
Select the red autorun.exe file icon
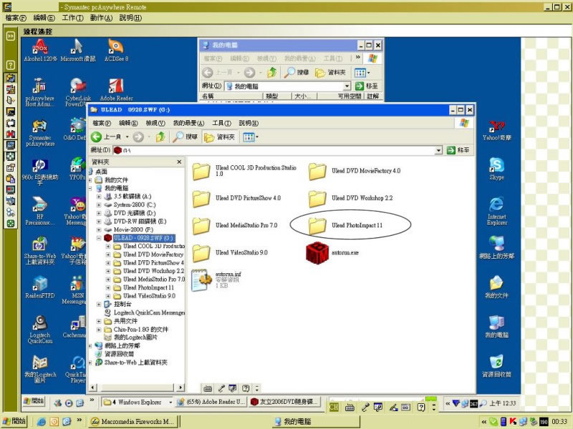tap(317, 252)
